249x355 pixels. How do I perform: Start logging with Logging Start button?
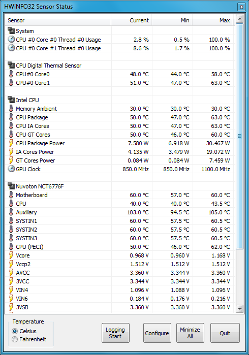click(x=115, y=333)
